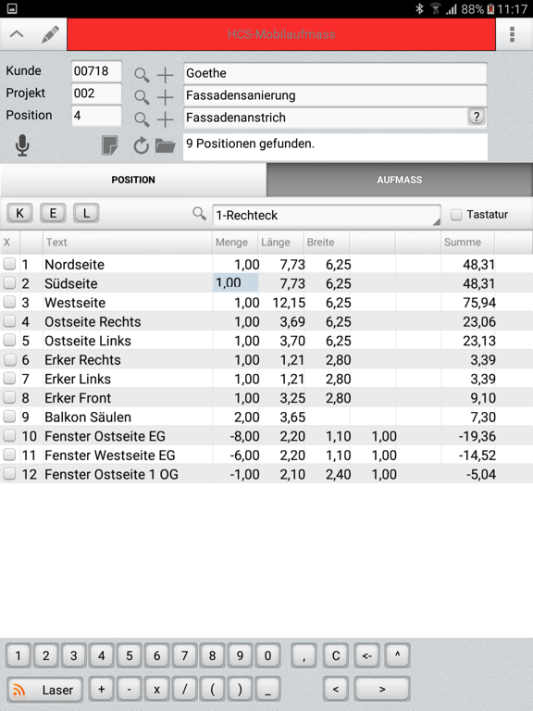
Task: Check the box for row Südseite
Action: (9, 282)
